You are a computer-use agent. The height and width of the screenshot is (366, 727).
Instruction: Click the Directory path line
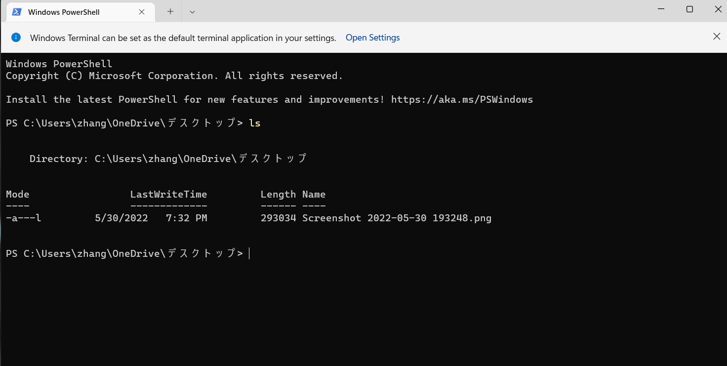[168, 159]
